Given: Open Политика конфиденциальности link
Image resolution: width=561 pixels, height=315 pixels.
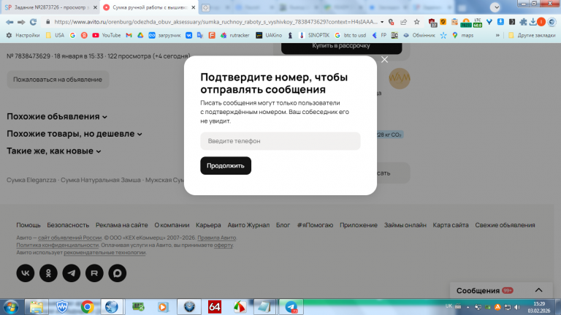Looking at the screenshot, I should coord(57,245).
